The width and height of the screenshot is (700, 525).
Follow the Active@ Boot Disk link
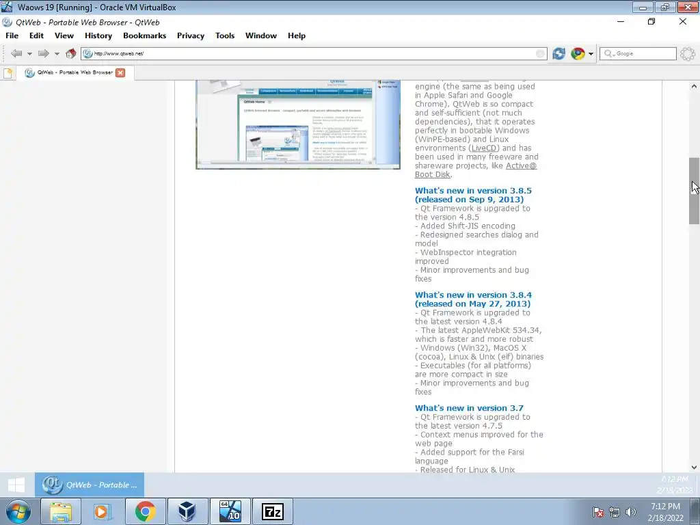pos(476,170)
